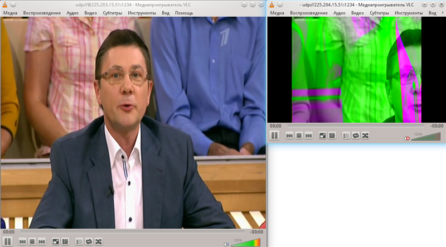
Task: Click elapsed time 00:00 in left VLC window
Action: click(x=8, y=232)
